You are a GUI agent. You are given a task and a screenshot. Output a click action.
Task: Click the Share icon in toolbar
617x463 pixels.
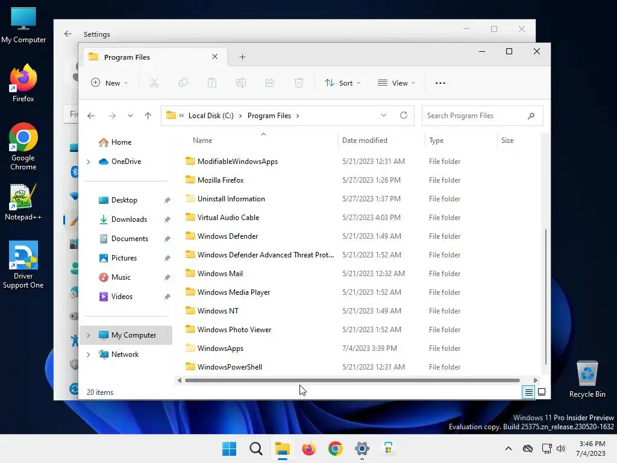[x=270, y=83]
